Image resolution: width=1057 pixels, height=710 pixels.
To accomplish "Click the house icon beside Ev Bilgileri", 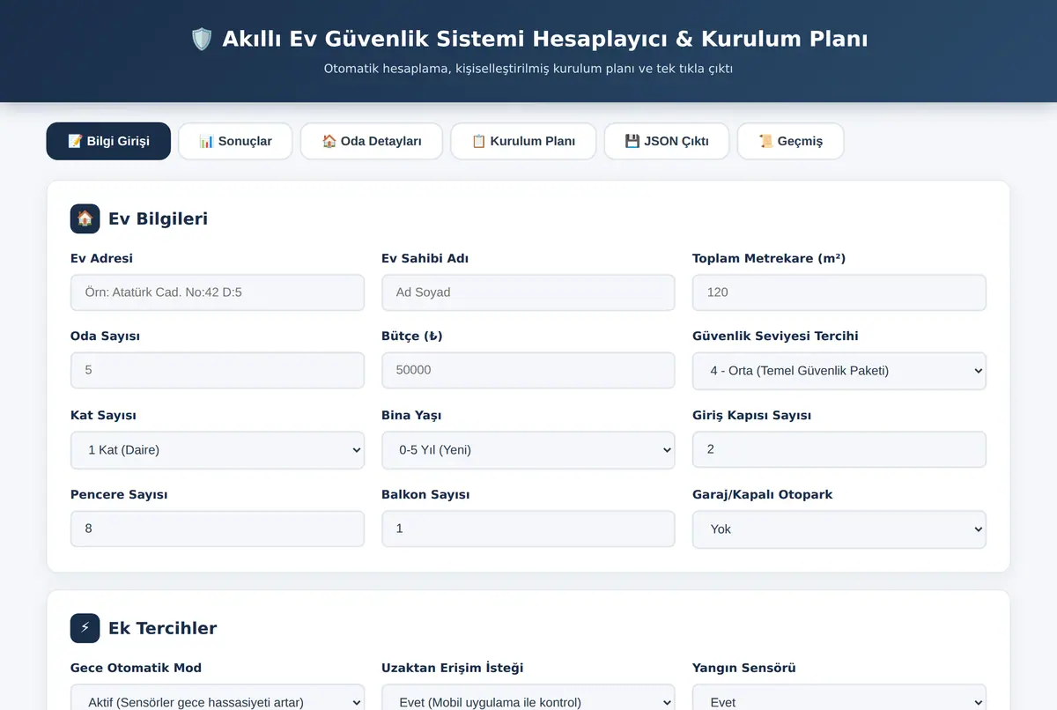I will (85, 218).
